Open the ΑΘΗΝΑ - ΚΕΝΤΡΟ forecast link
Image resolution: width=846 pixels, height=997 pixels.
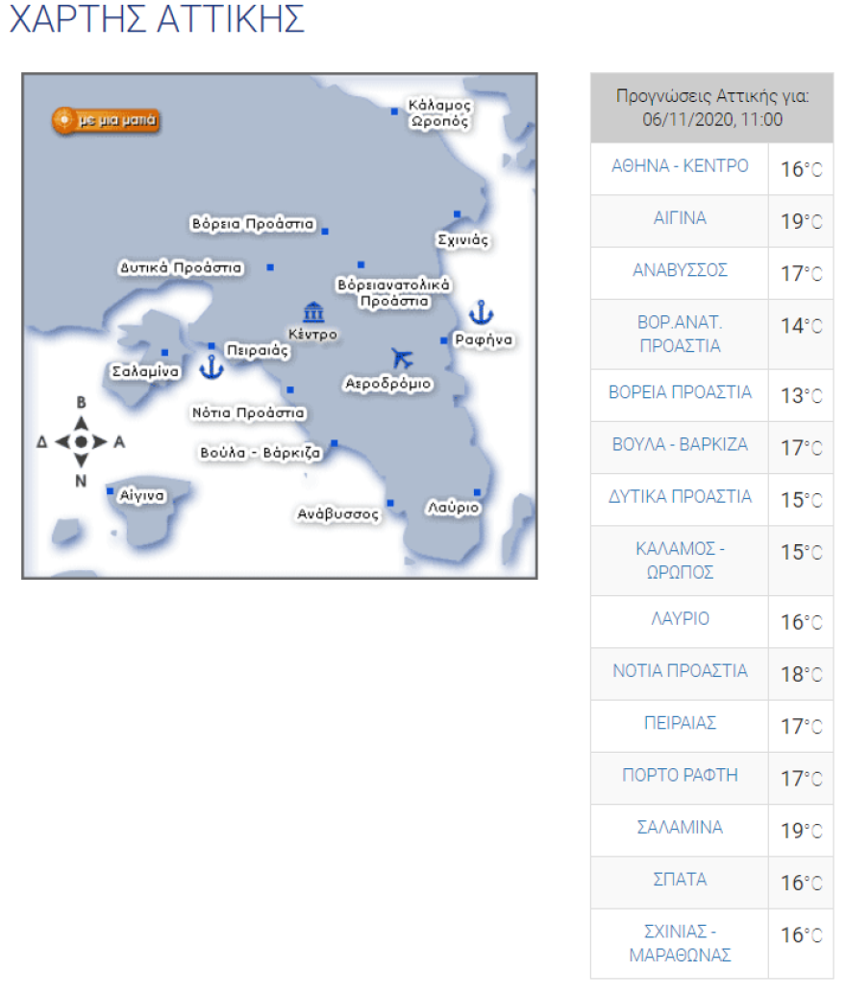point(680,166)
